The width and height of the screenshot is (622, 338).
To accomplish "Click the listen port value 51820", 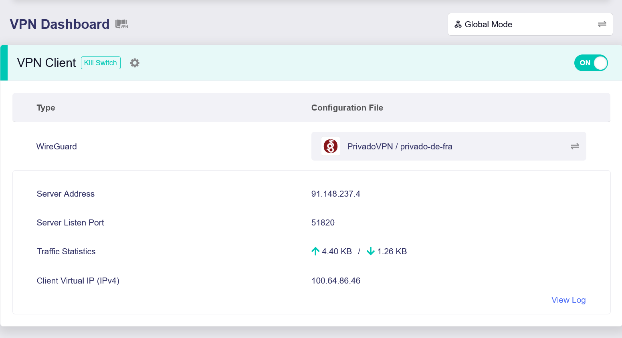I will tap(323, 223).
